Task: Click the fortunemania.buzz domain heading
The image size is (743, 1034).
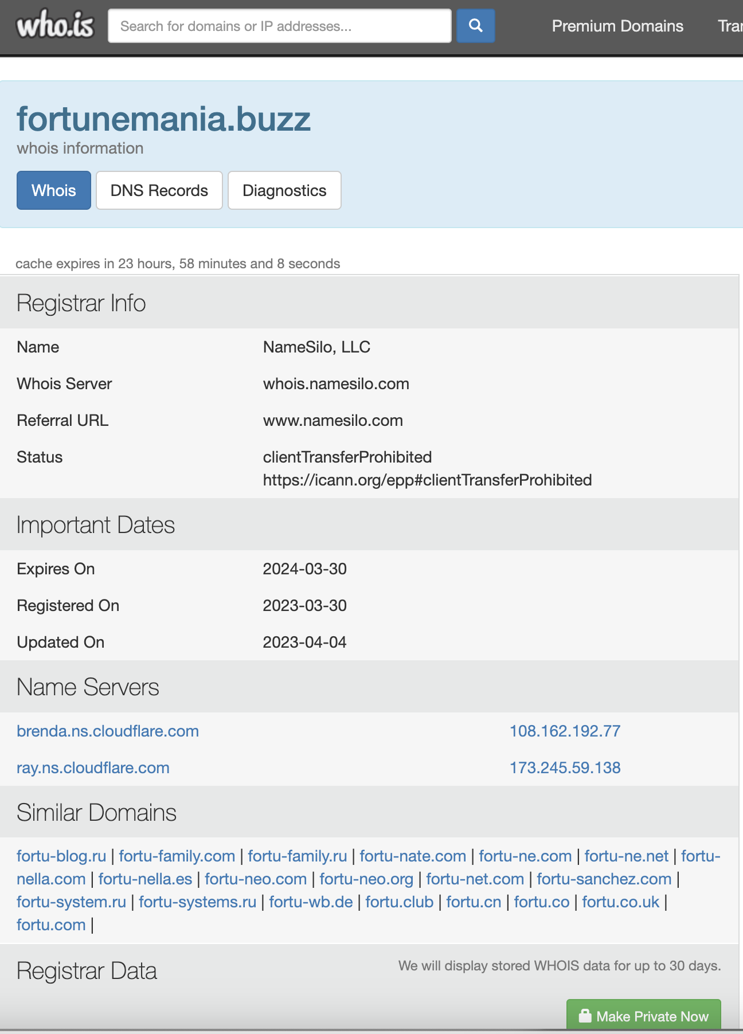Action: 163,119
